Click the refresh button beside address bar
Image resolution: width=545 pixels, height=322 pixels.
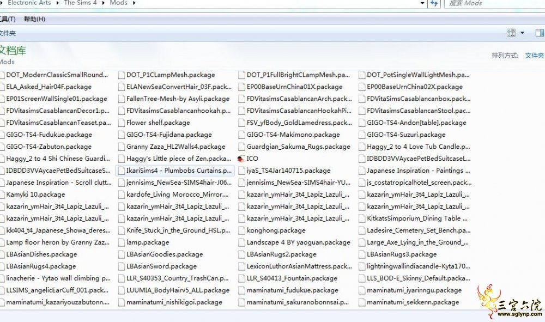click(434, 3)
